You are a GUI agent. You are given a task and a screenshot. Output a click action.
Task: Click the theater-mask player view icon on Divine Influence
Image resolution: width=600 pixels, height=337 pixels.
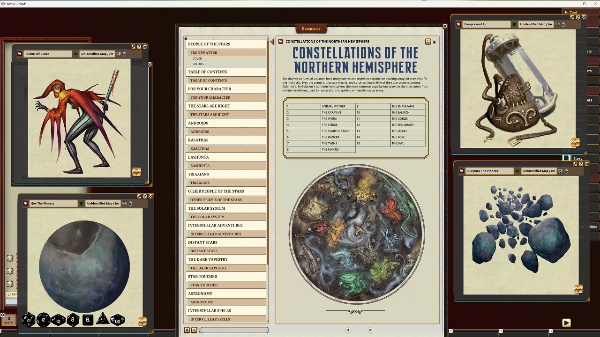coord(119,55)
